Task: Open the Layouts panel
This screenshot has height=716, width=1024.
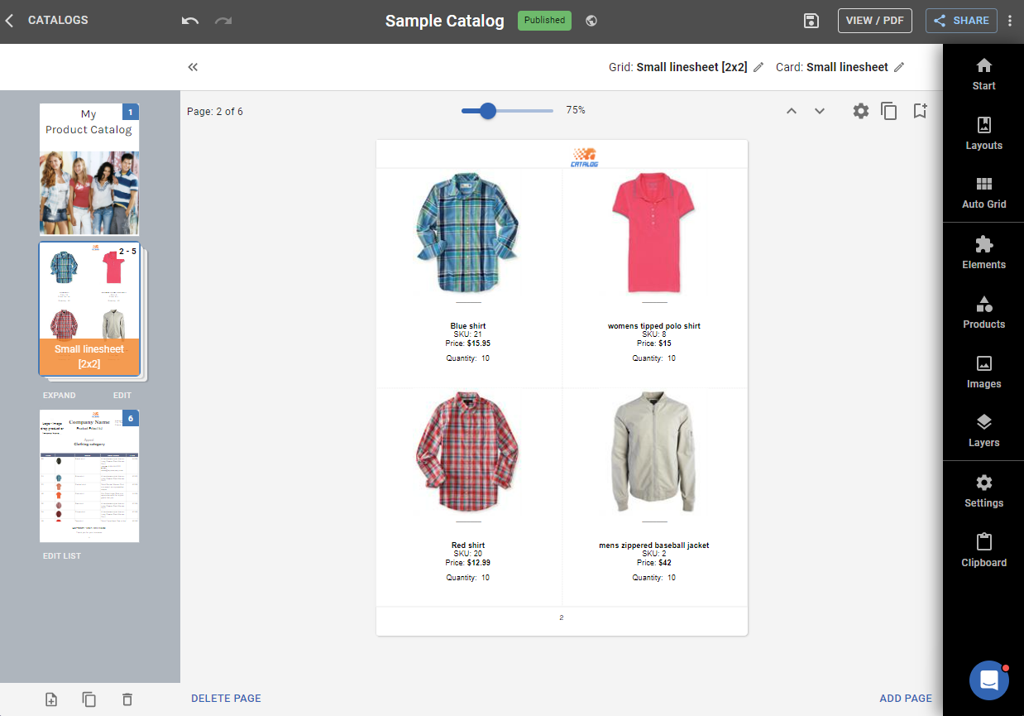Action: click(983, 133)
